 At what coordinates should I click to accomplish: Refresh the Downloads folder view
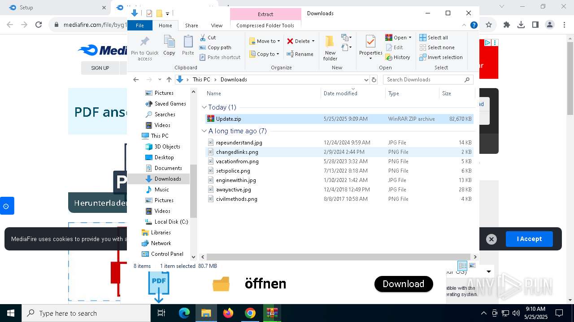(374, 80)
